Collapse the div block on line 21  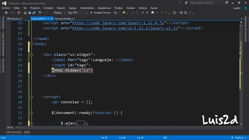coord(32,54)
